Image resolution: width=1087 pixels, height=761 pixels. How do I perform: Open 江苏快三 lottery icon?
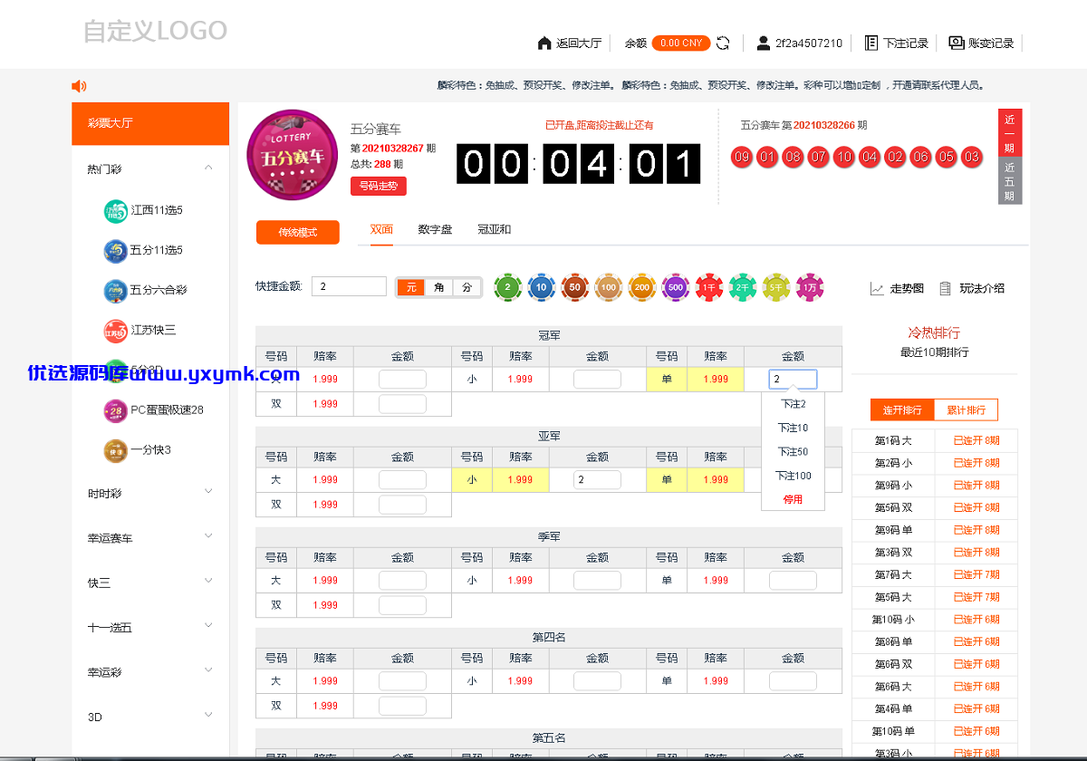115,330
